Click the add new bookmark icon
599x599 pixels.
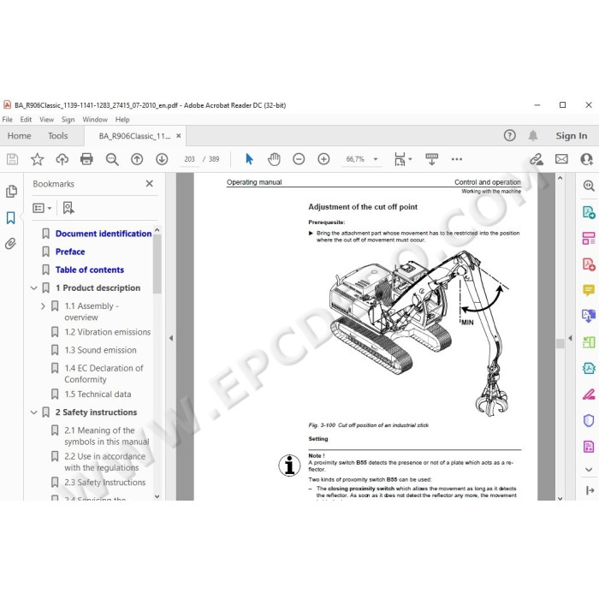68,208
